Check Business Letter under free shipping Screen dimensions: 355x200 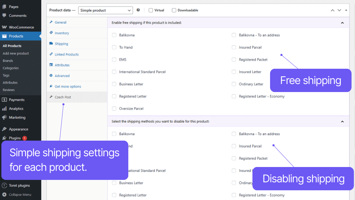114,84
